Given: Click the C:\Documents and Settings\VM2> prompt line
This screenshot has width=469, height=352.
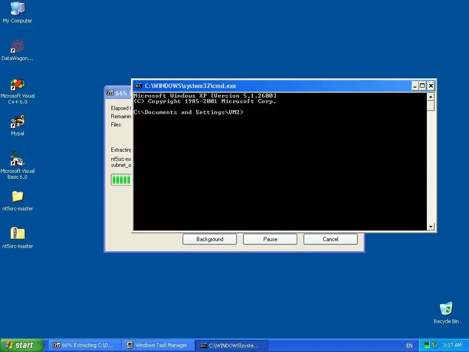Looking at the screenshot, I should click(x=188, y=112).
